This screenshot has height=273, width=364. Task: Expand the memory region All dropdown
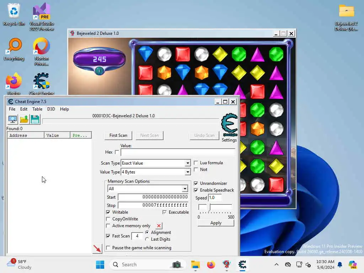pos(185,188)
